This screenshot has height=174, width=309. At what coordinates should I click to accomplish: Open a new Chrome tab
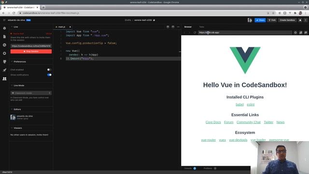click(43, 7)
